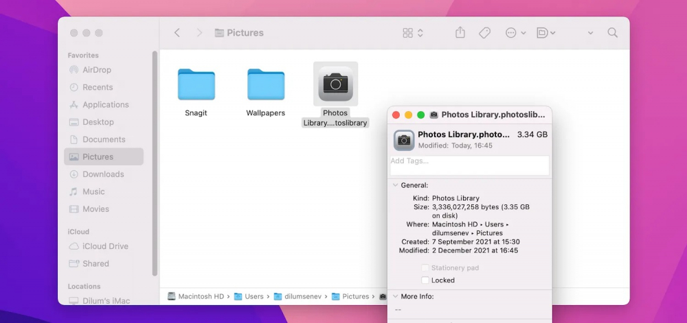687x323 pixels.
Task: Click the forward navigation arrow
Action: 199,33
